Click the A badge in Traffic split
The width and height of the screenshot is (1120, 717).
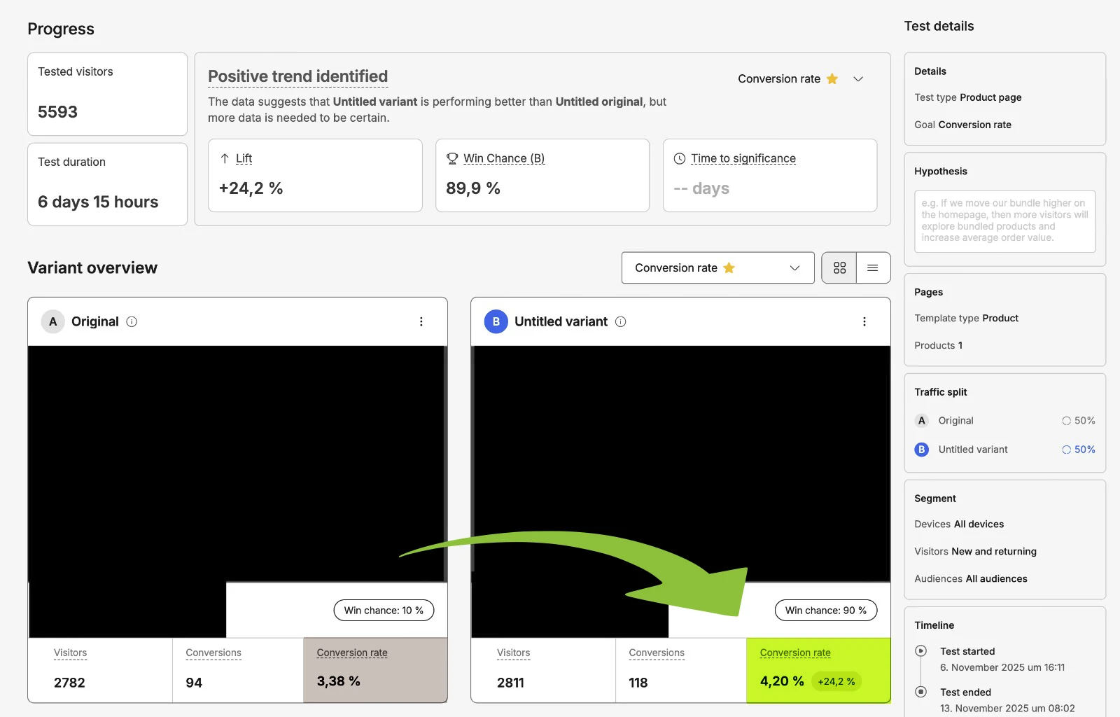click(922, 421)
